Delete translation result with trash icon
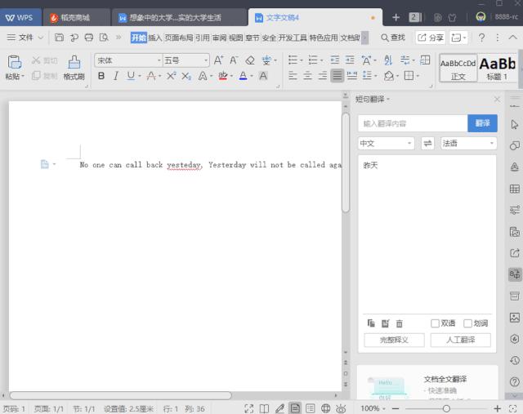 click(x=400, y=323)
